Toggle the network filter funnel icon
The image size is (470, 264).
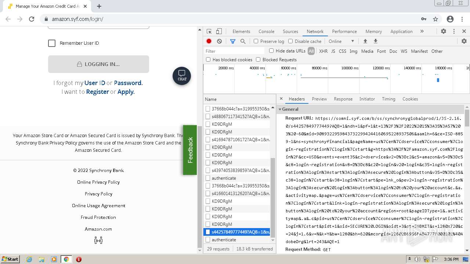232,41
